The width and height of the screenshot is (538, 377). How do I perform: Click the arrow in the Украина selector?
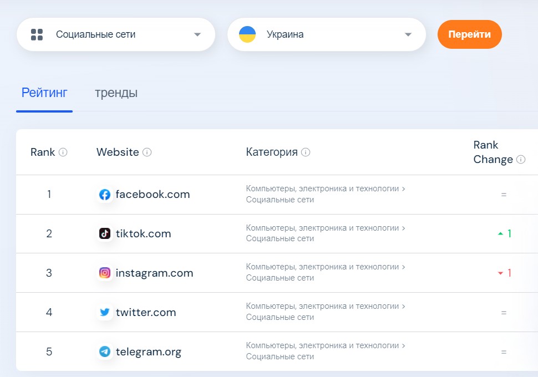(x=408, y=34)
